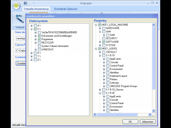Uncheck the C:\ drive checkbox
171x128 pixels.
[x=35, y=29]
